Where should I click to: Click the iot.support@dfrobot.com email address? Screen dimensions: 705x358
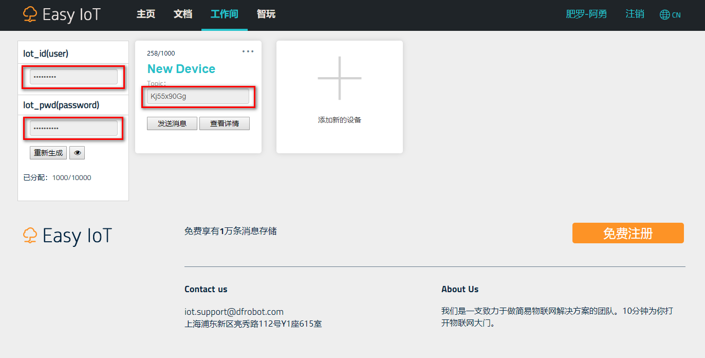[x=234, y=312]
